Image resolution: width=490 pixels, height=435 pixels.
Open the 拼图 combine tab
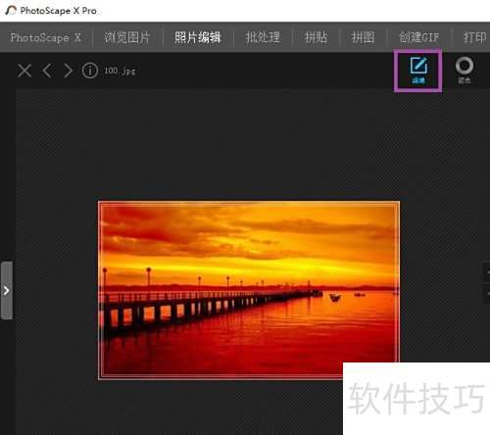point(363,37)
